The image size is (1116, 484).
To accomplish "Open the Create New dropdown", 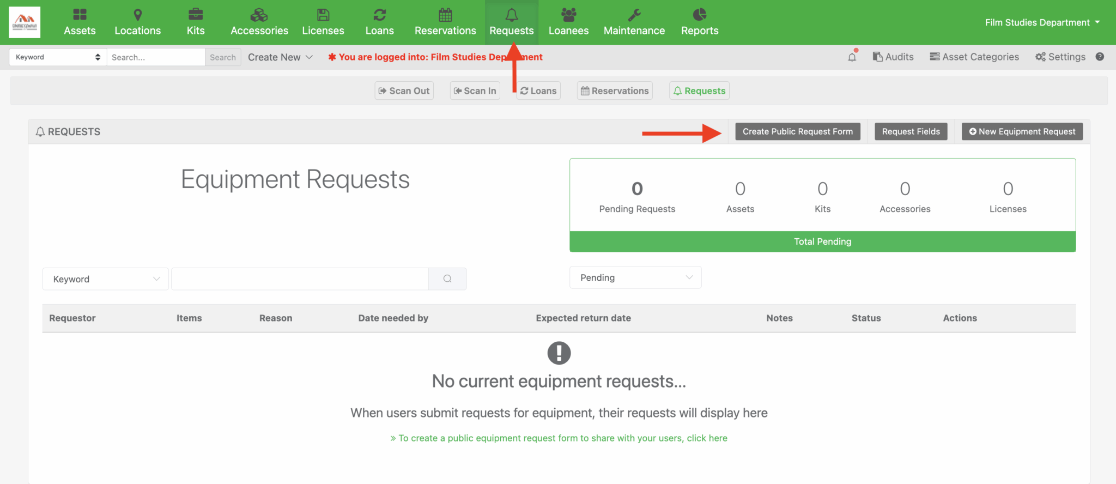I will [x=280, y=57].
